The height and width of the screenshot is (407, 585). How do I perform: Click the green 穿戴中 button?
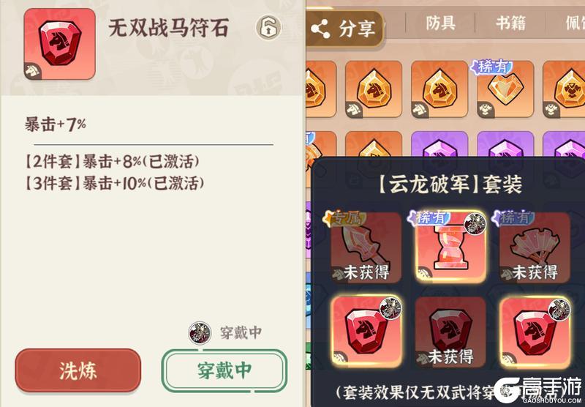pos(224,370)
